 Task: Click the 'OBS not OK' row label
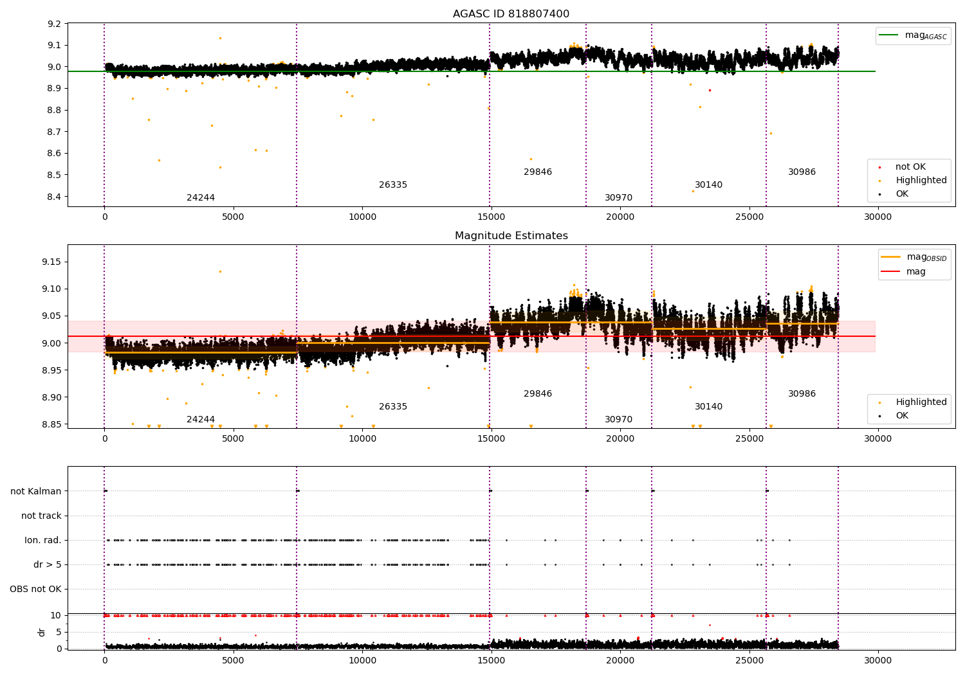point(36,589)
